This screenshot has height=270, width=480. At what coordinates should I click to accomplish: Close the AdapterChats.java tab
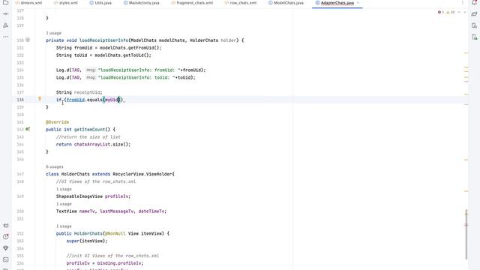(x=358, y=3)
